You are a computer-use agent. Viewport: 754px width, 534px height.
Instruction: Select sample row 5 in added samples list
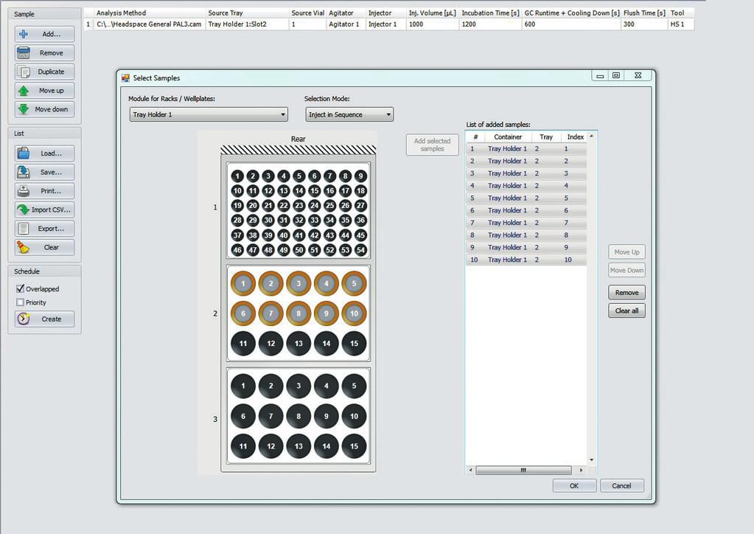pos(516,198)
